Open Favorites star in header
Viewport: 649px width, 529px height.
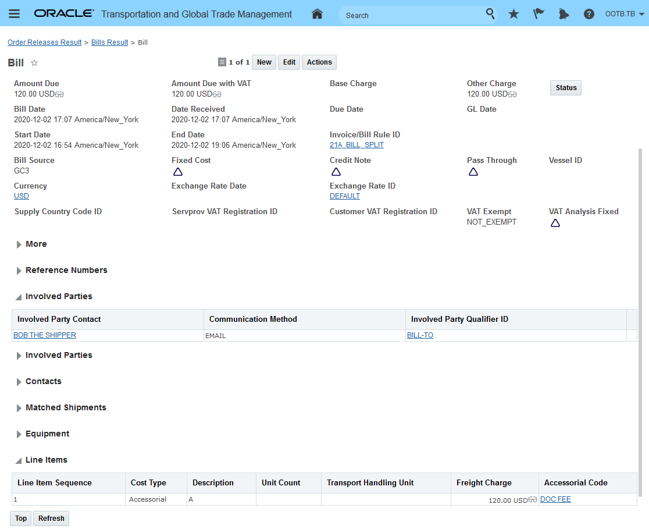pyautogui.click(x=514, y=14)
